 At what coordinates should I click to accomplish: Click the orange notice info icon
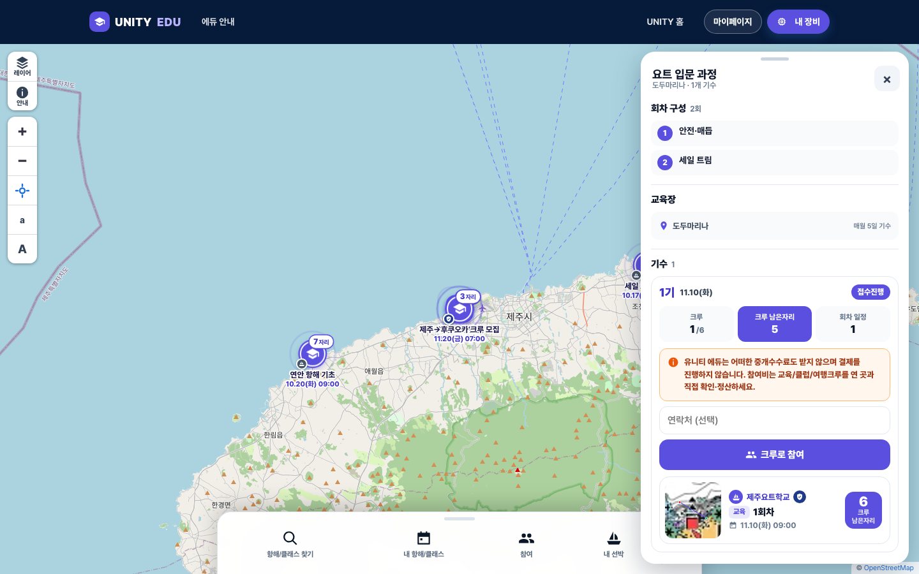(673, 362)
